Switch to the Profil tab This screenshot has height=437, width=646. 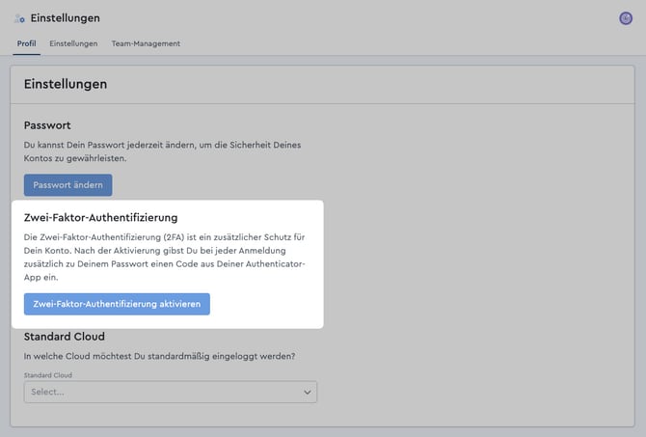click(27, 43)
